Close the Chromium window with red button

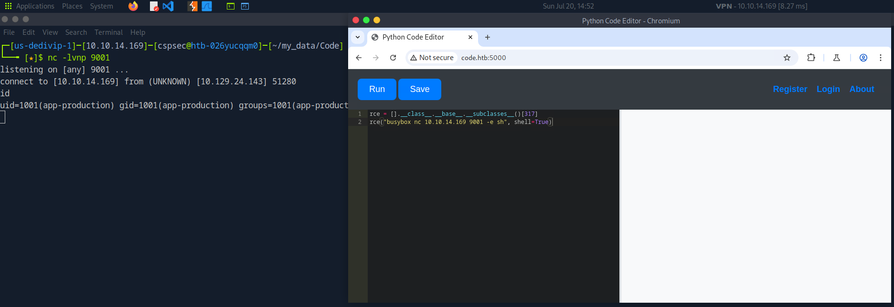tap(355, 20)
